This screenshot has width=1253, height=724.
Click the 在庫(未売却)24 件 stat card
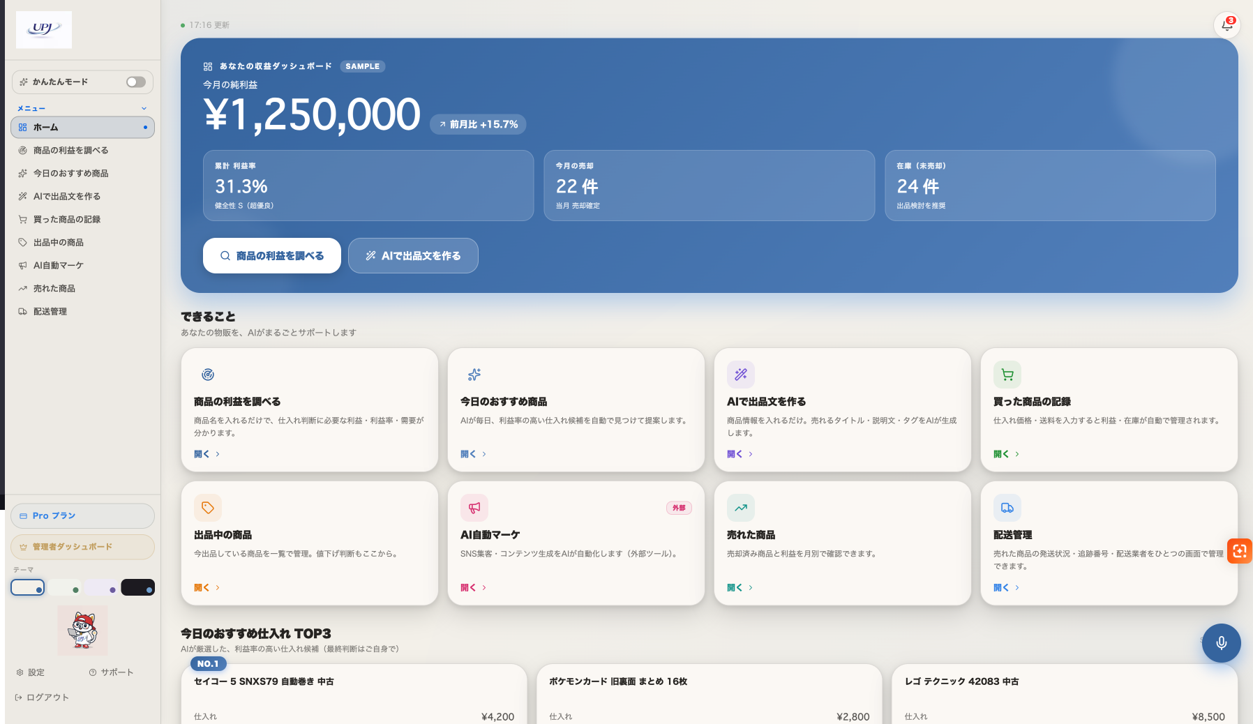pos(1050,186)
